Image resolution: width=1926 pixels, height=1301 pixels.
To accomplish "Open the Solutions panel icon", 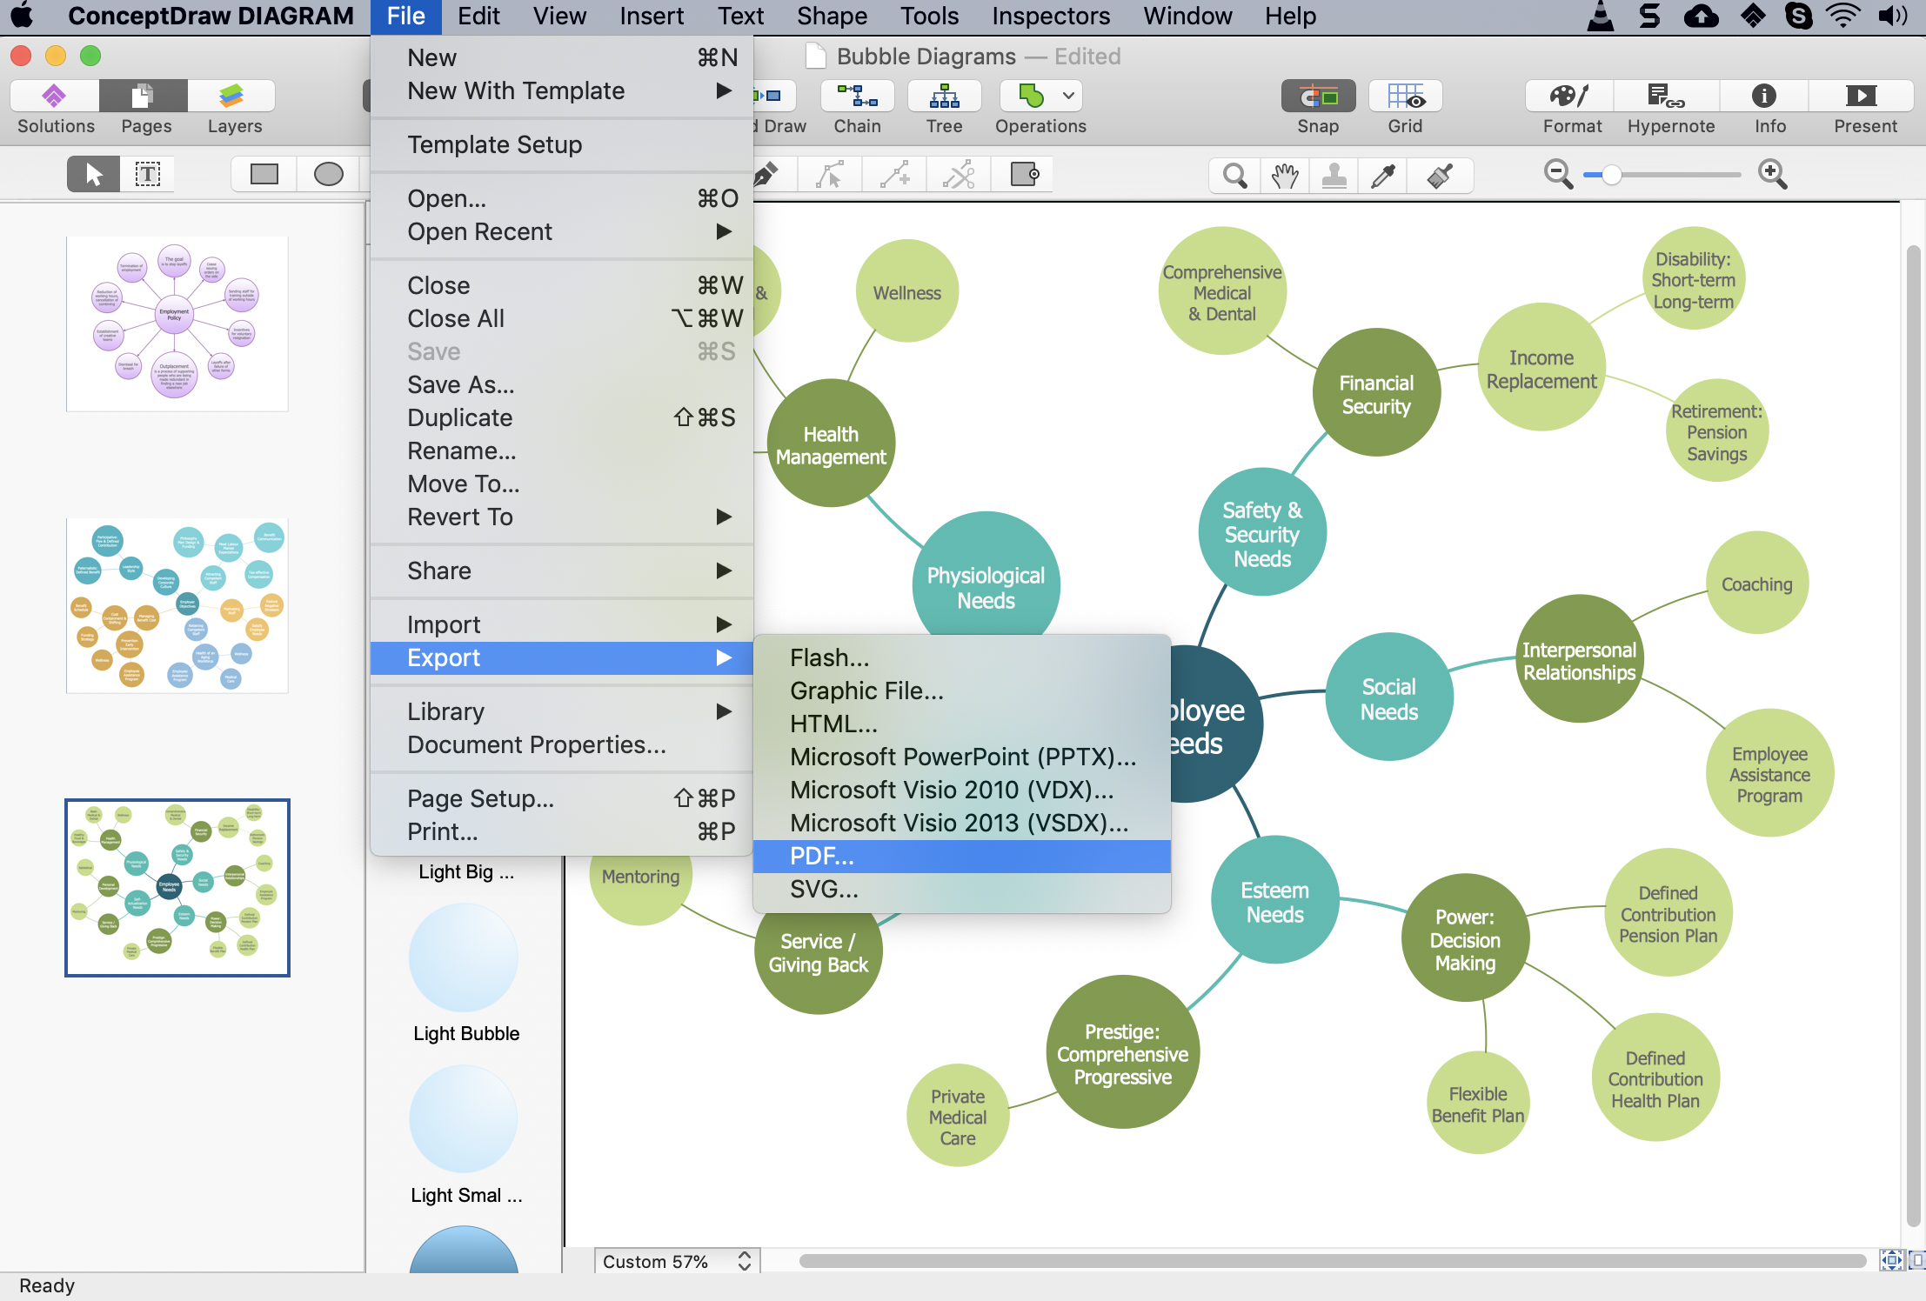I will (55, 97).
